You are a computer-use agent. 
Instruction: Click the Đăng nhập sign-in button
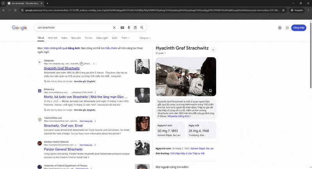tap(299, 28)
